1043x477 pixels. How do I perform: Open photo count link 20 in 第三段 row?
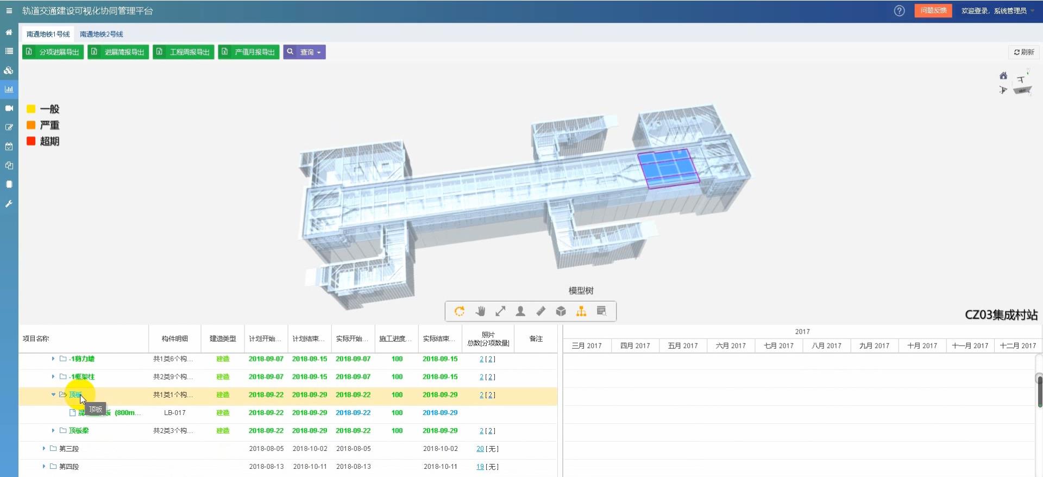coord(480,449)
